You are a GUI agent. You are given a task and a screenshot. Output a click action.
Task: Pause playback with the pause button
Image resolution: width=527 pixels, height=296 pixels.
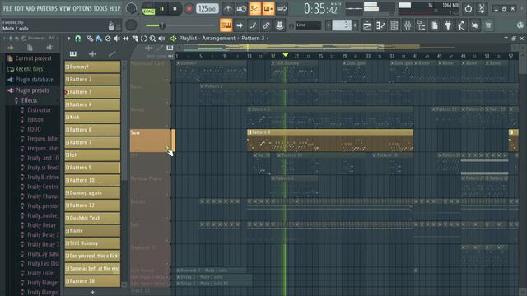coord(161,9)
